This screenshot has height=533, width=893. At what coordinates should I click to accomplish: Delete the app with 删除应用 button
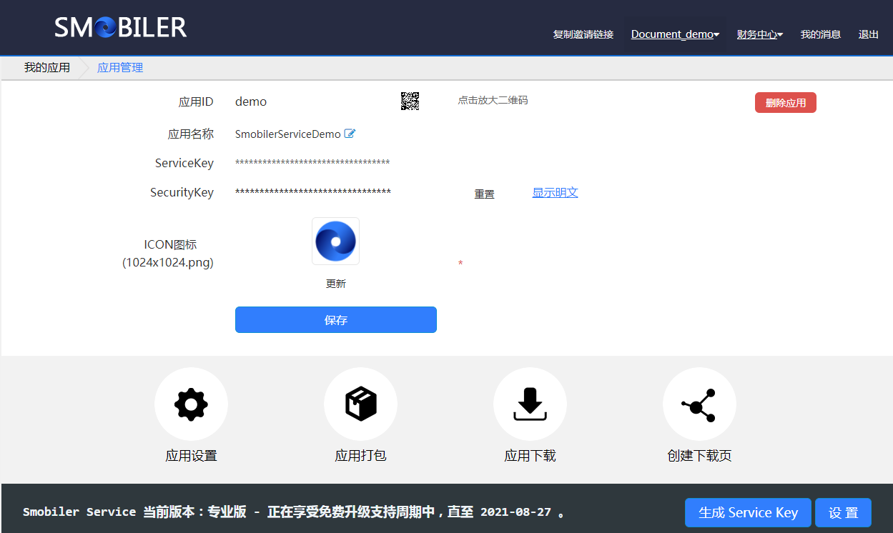(786, 103)
